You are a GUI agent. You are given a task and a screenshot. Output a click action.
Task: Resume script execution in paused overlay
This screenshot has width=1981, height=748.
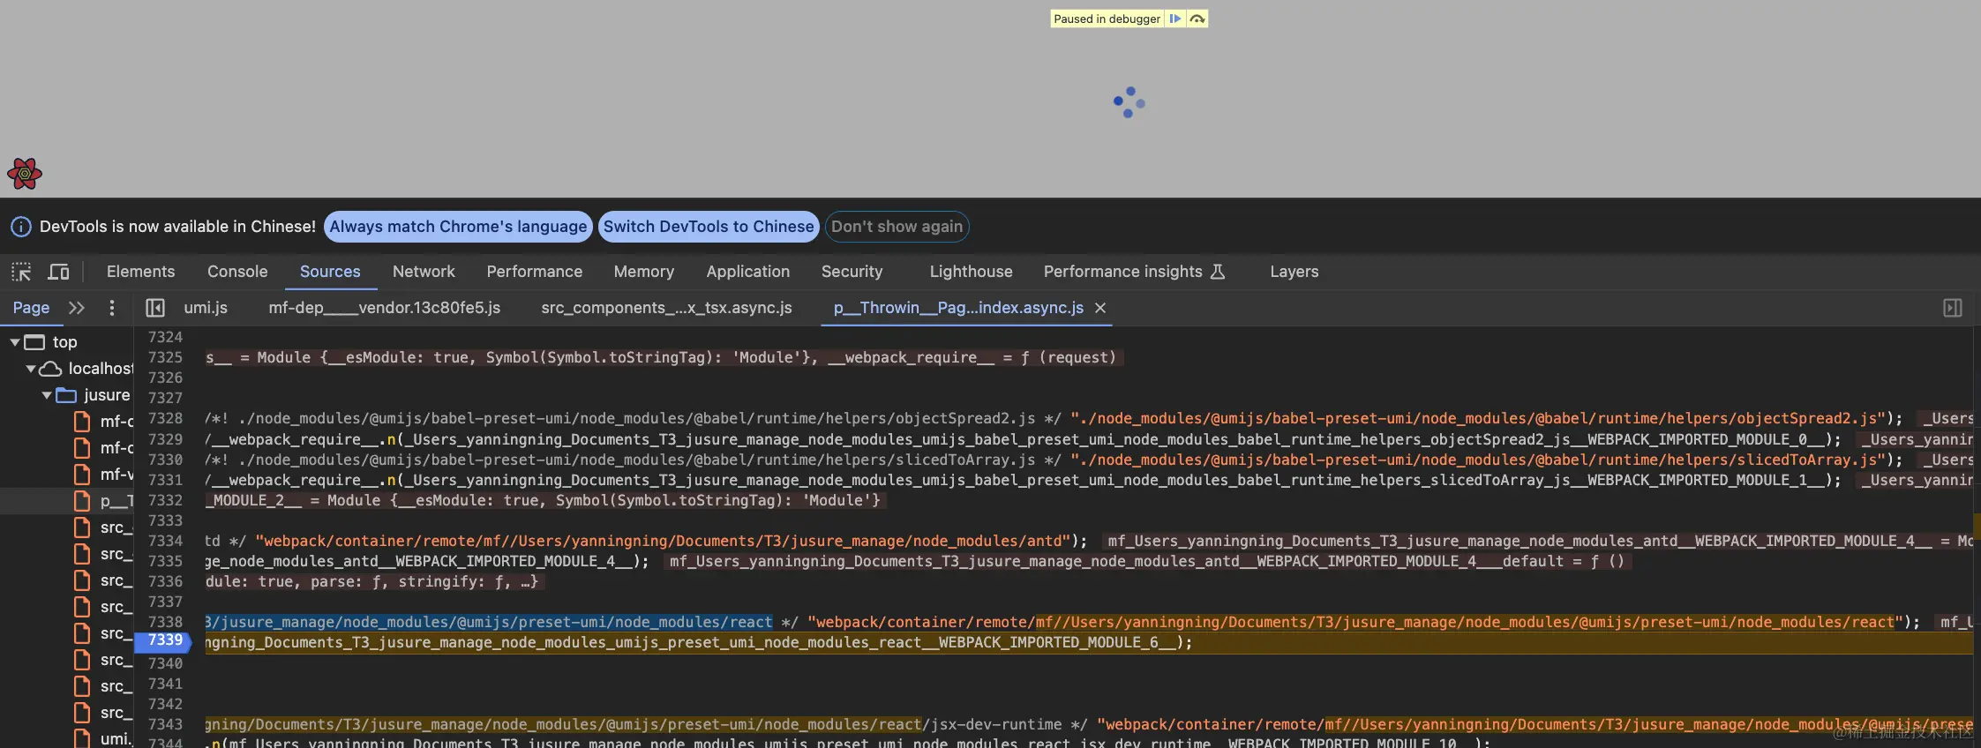(x=1174, y=19)
